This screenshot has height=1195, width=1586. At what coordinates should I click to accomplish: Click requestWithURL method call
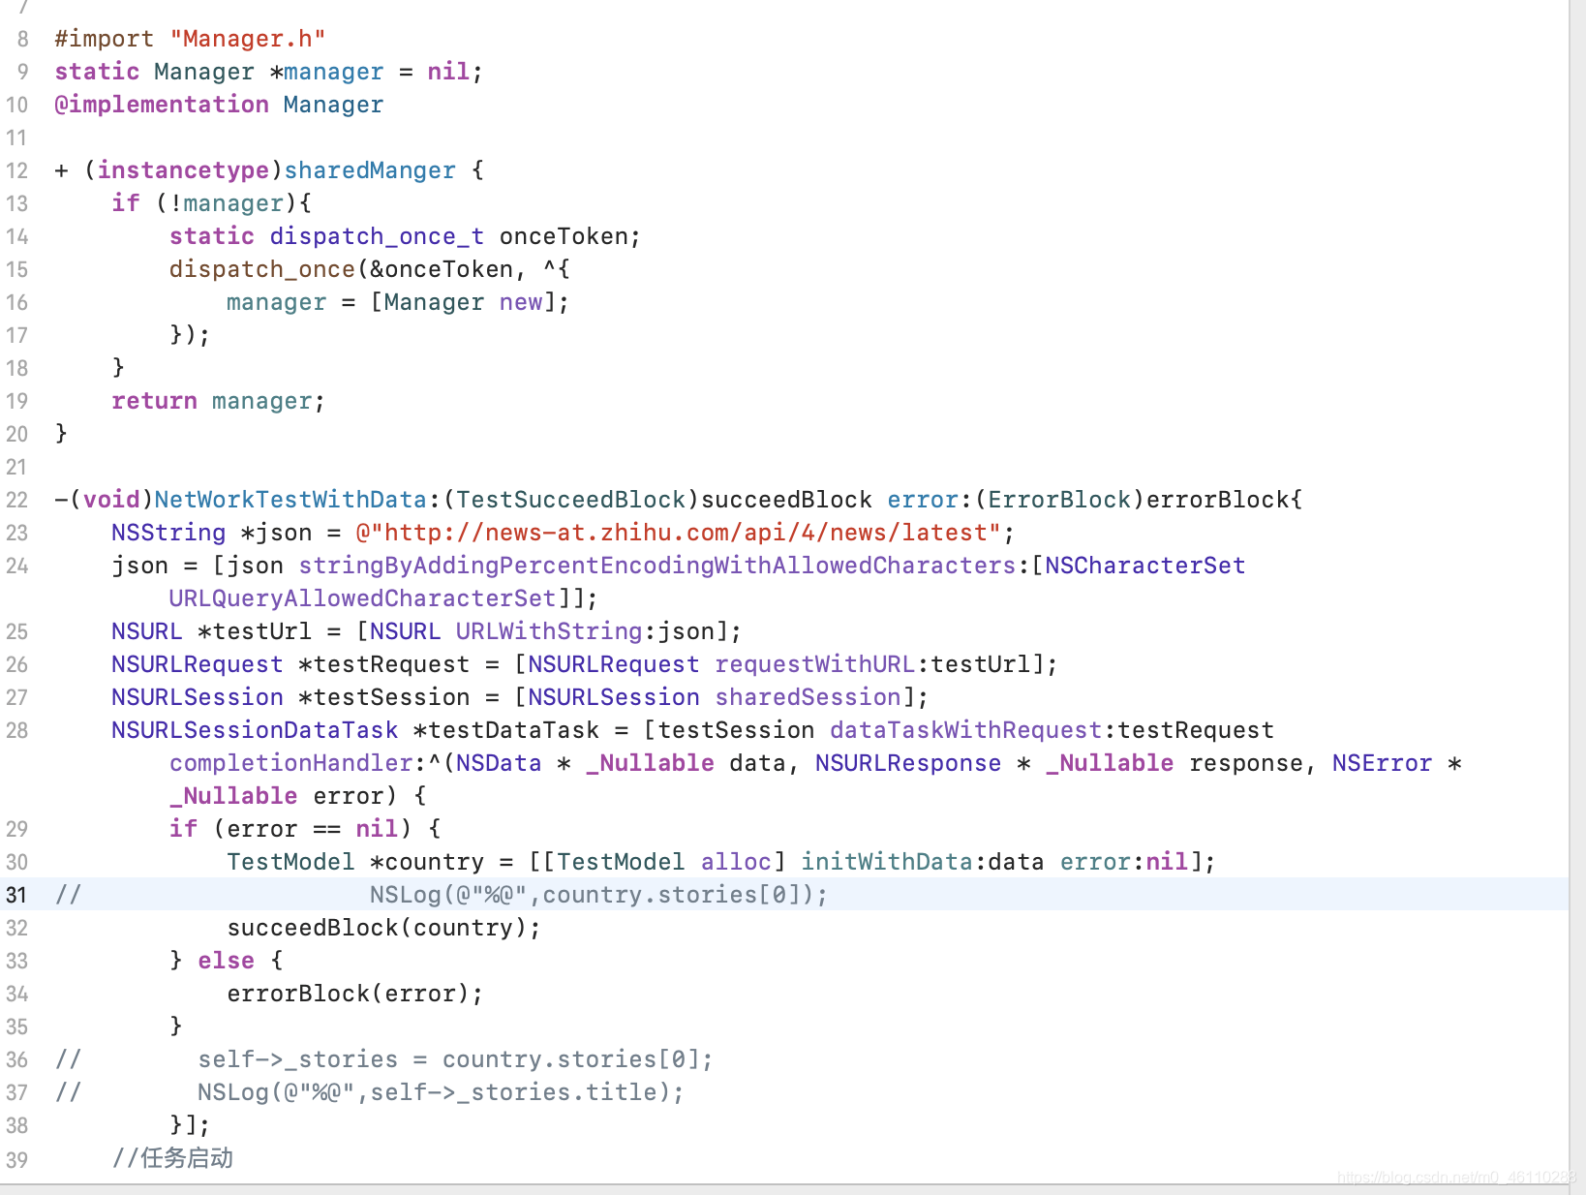click(815, 664)
